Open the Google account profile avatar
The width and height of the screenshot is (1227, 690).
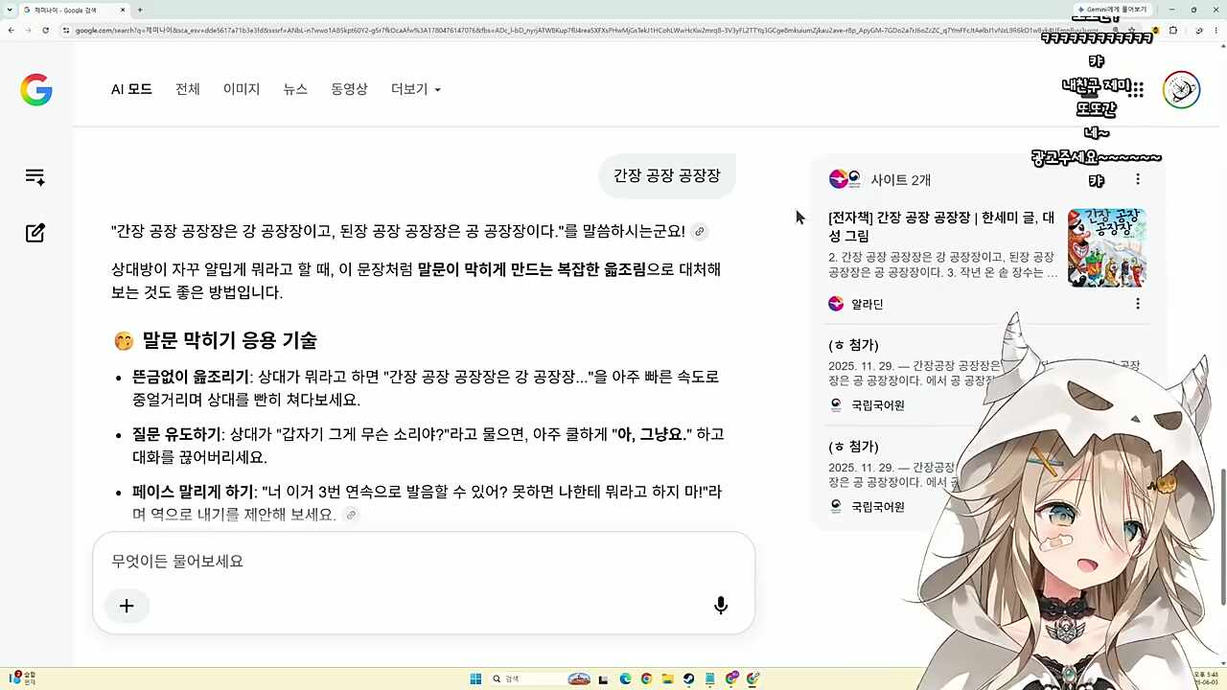tap(1181, 89)
